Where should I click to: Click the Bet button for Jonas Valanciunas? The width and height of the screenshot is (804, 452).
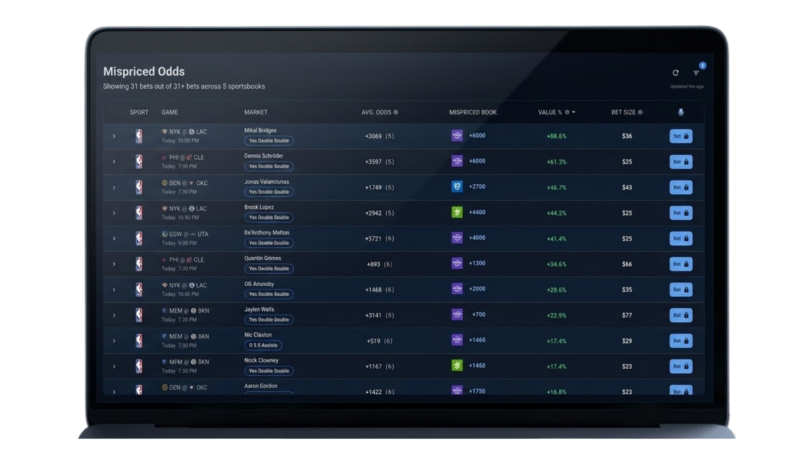coord(681,187)
